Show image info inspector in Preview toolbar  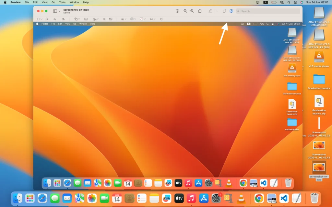(x=177, y=11)
